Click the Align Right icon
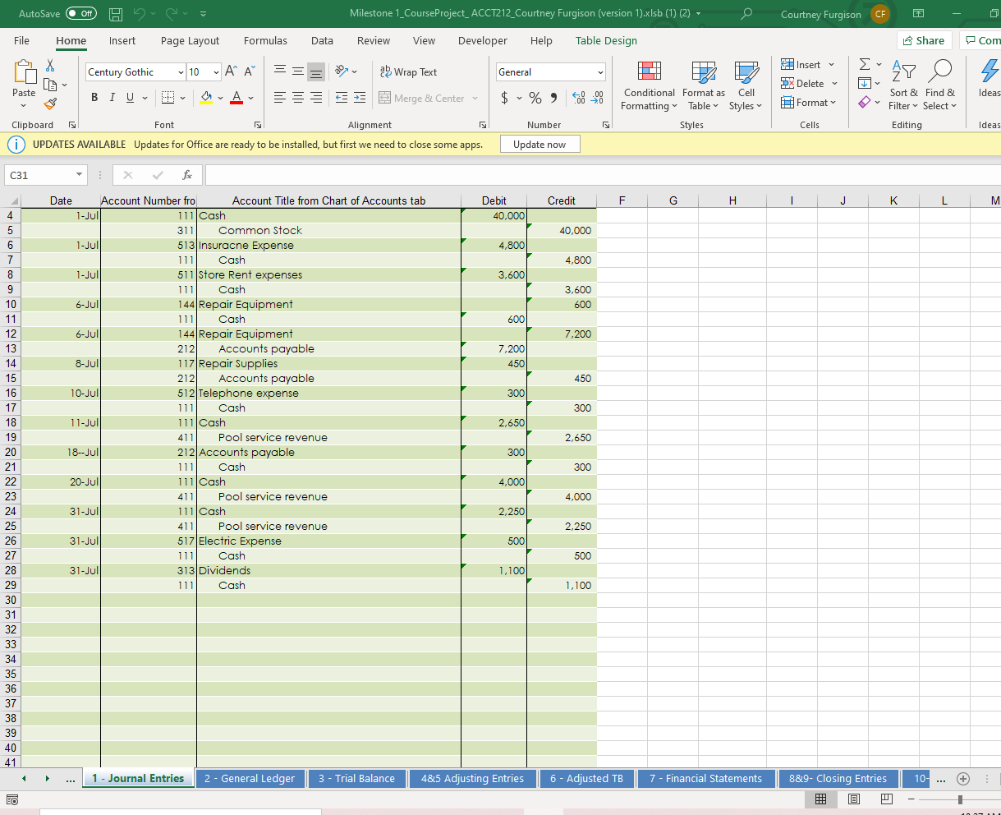1001x815 pixels. [316, 98]
